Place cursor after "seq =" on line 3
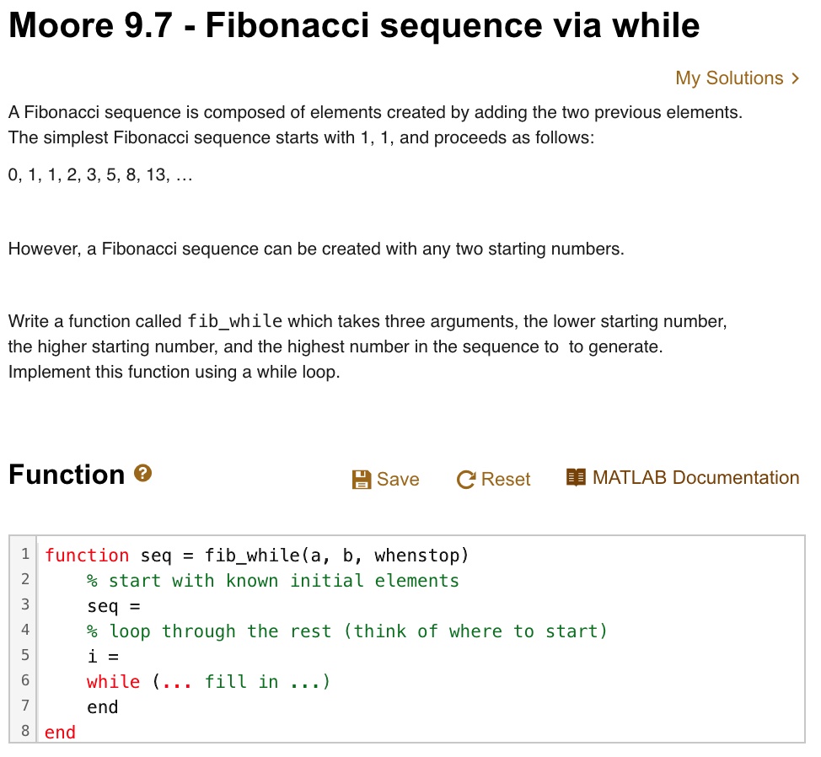821x757 pixels. tap(142, 606)
